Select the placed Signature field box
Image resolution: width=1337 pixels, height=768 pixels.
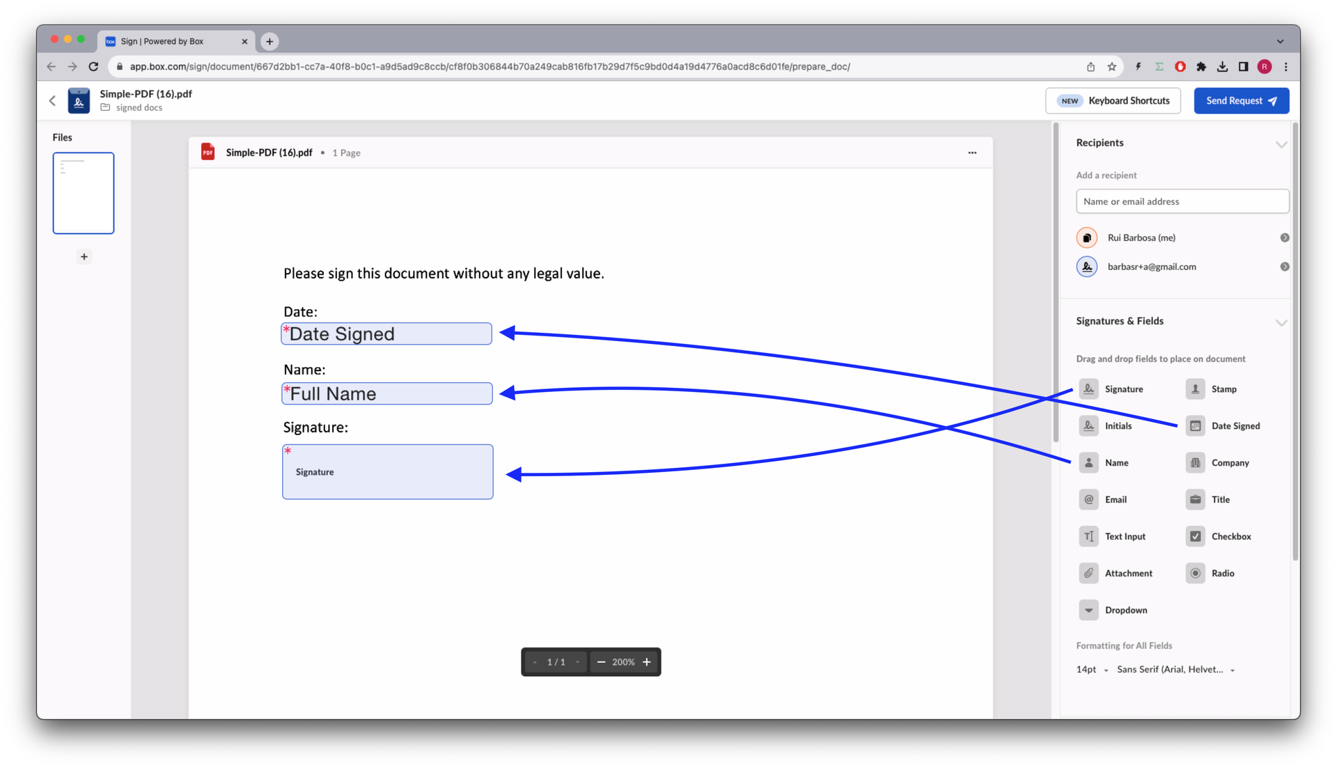[x=388, y=472]
